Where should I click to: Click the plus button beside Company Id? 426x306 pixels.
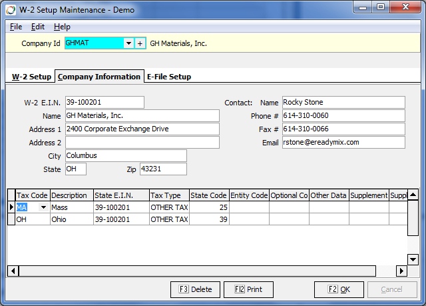[x=140, y=43]
